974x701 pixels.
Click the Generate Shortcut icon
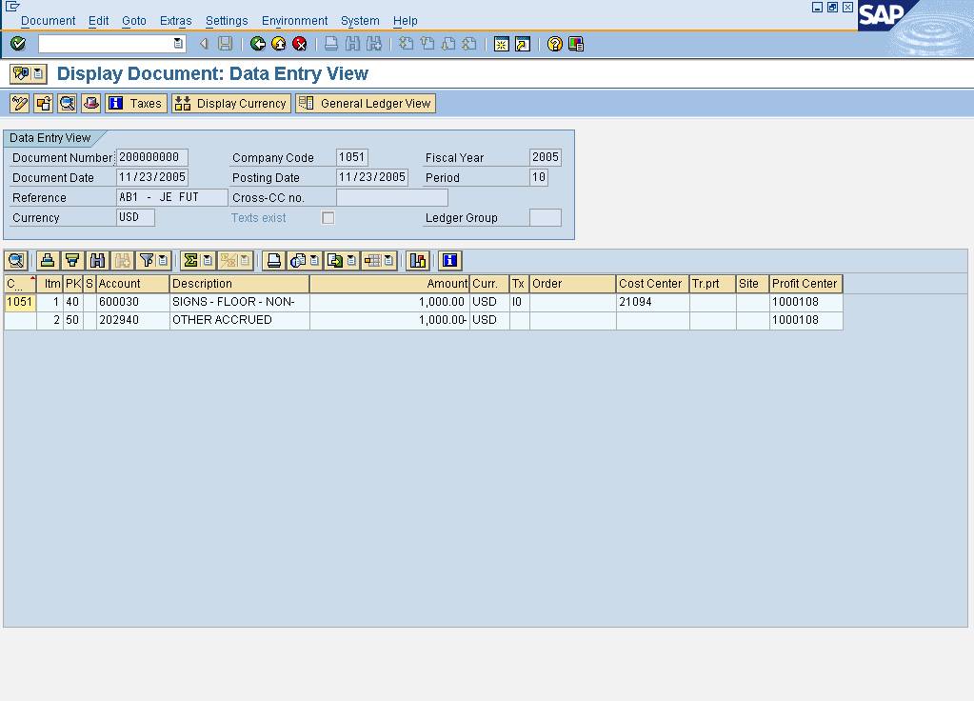coord(523,44)
